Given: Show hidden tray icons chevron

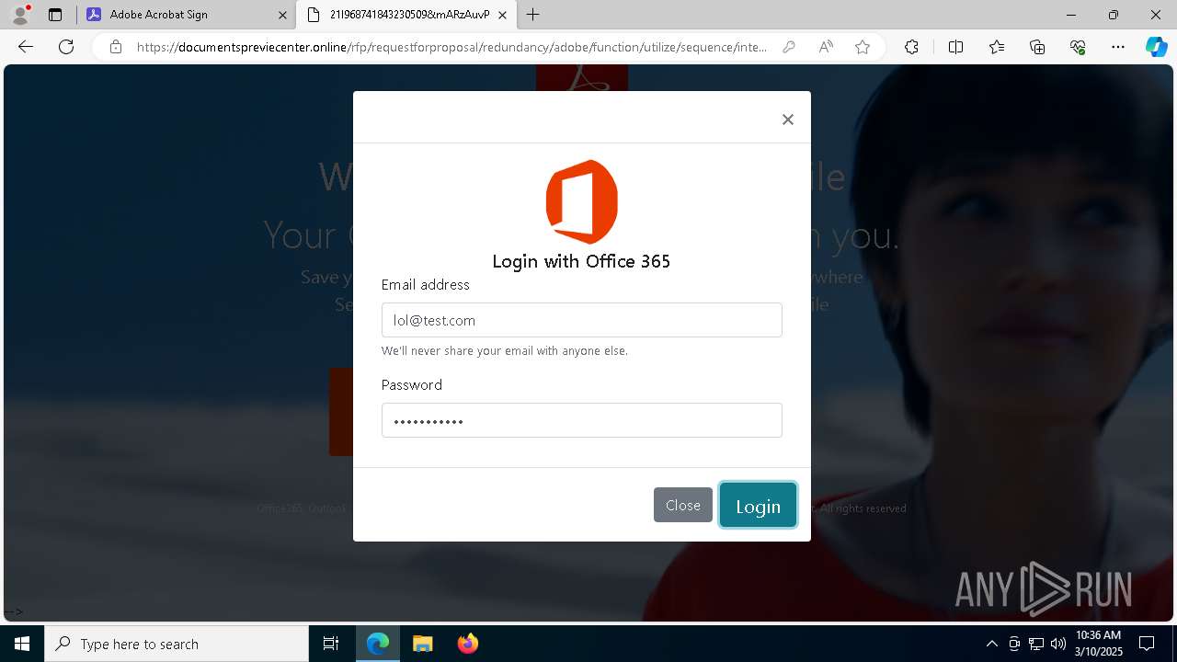Looking at the screenshot, I should coord(991,644).
